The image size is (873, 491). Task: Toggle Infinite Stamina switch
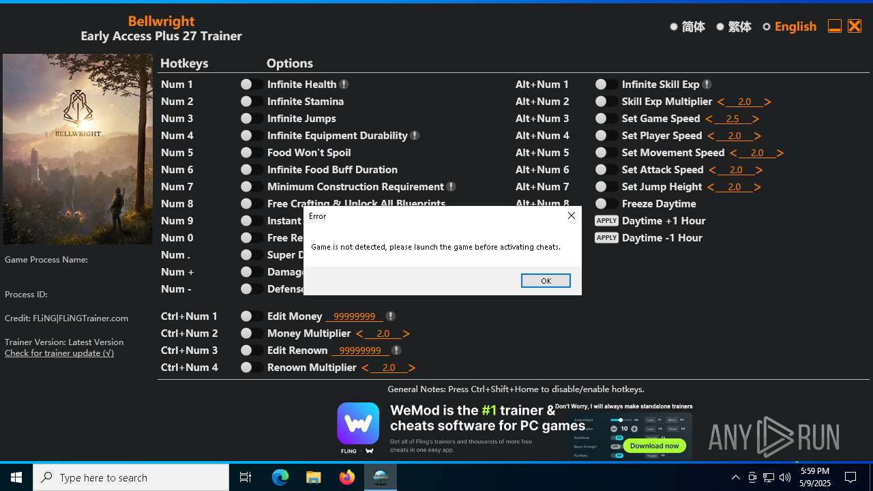click(x=252, y=102)
